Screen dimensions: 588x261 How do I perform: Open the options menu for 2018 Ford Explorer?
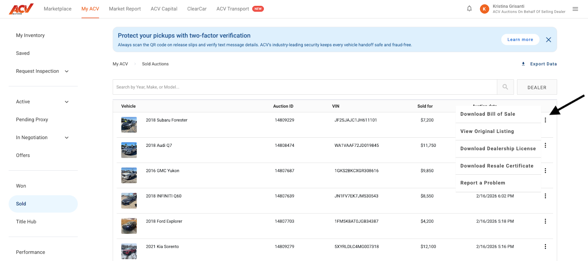[x=545, y=221]
